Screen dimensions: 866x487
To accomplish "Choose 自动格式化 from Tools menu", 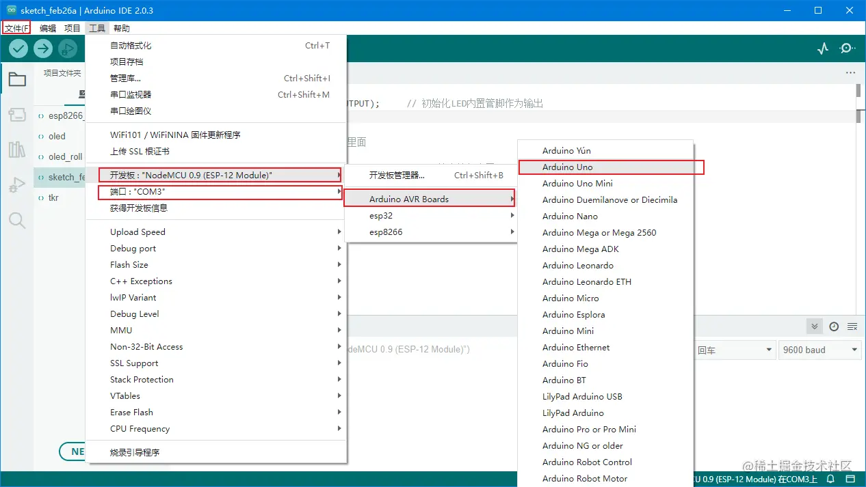I will pyautogui.click(x=216, y=46).
